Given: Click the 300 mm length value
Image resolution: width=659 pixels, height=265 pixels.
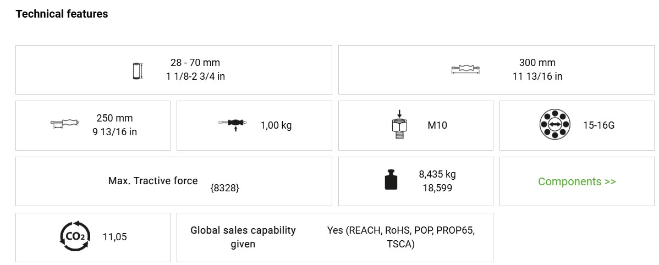Looking at the screenshot, I should pos(537,63).
